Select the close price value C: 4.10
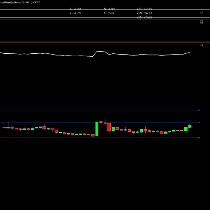This screenshot has height=210, width=210. tap(75, 13)
